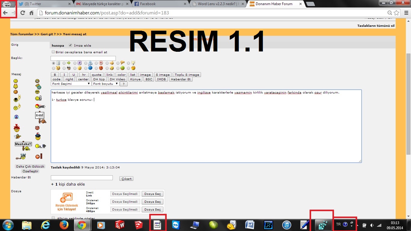The image size is (411, 231).
Task: Open Windows Explorer folder on the taskbar
Action: (x=27, y=225)
